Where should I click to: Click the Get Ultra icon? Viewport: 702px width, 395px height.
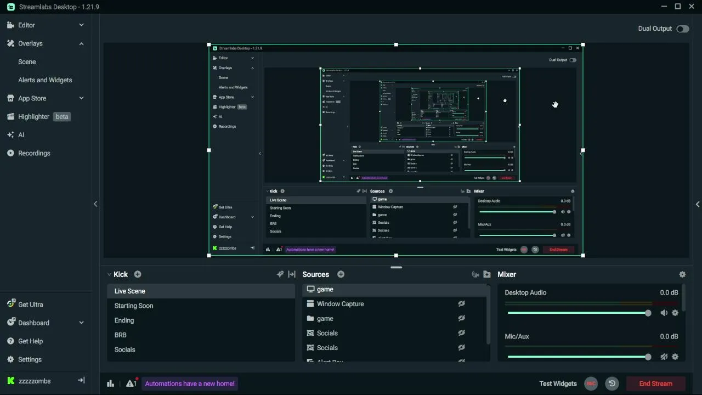pyautogui.click(x=10, y=304)
